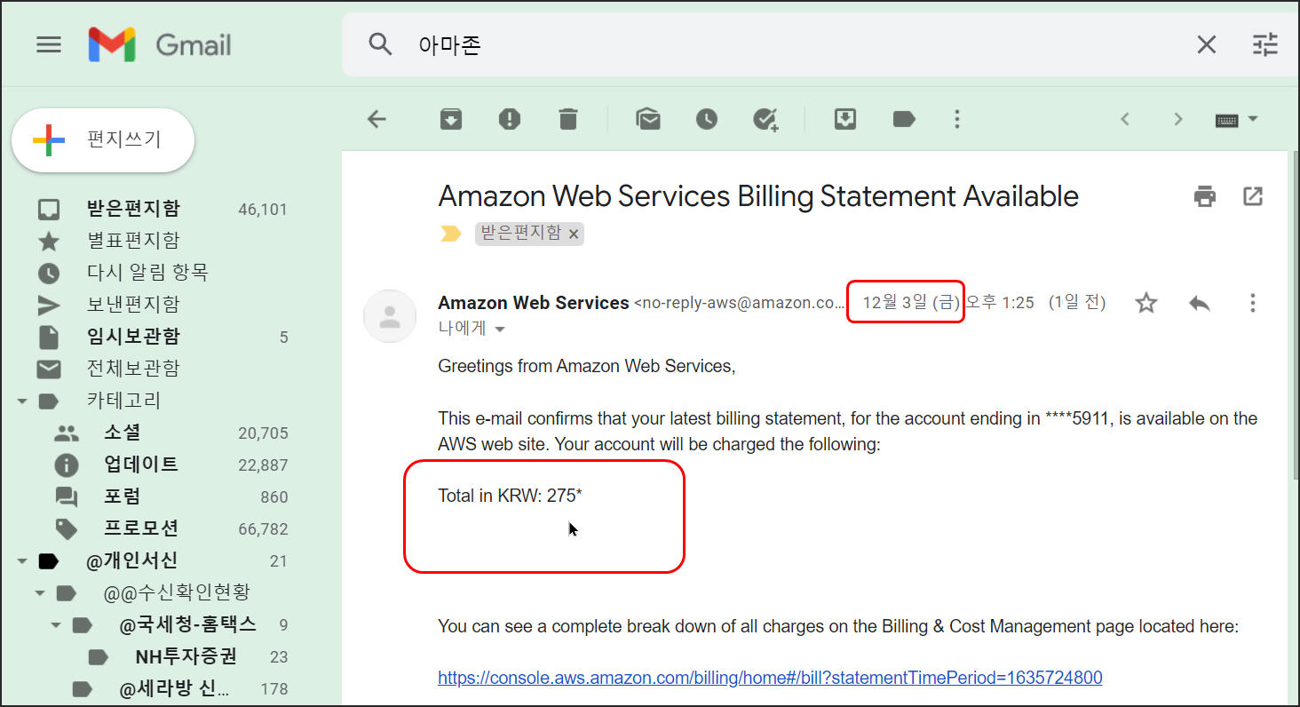Reply to the email with arrow icon

1200,303
